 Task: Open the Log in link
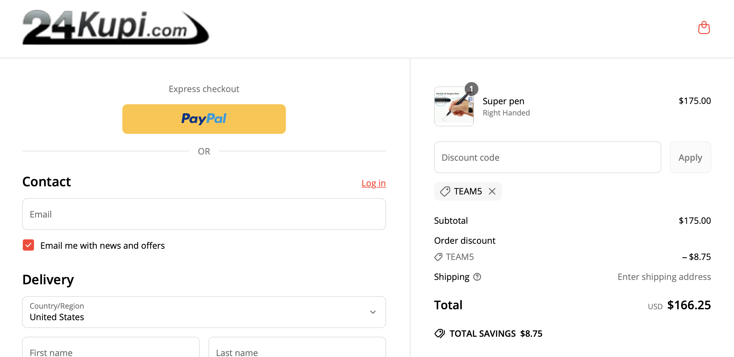tap(374, 183)
